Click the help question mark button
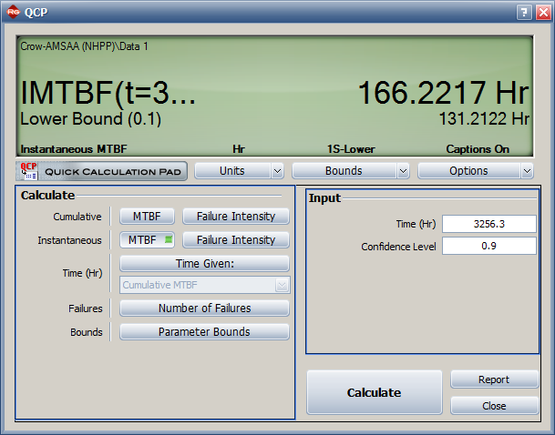This screenshot has height=435, width=555. tap(524, 13)
